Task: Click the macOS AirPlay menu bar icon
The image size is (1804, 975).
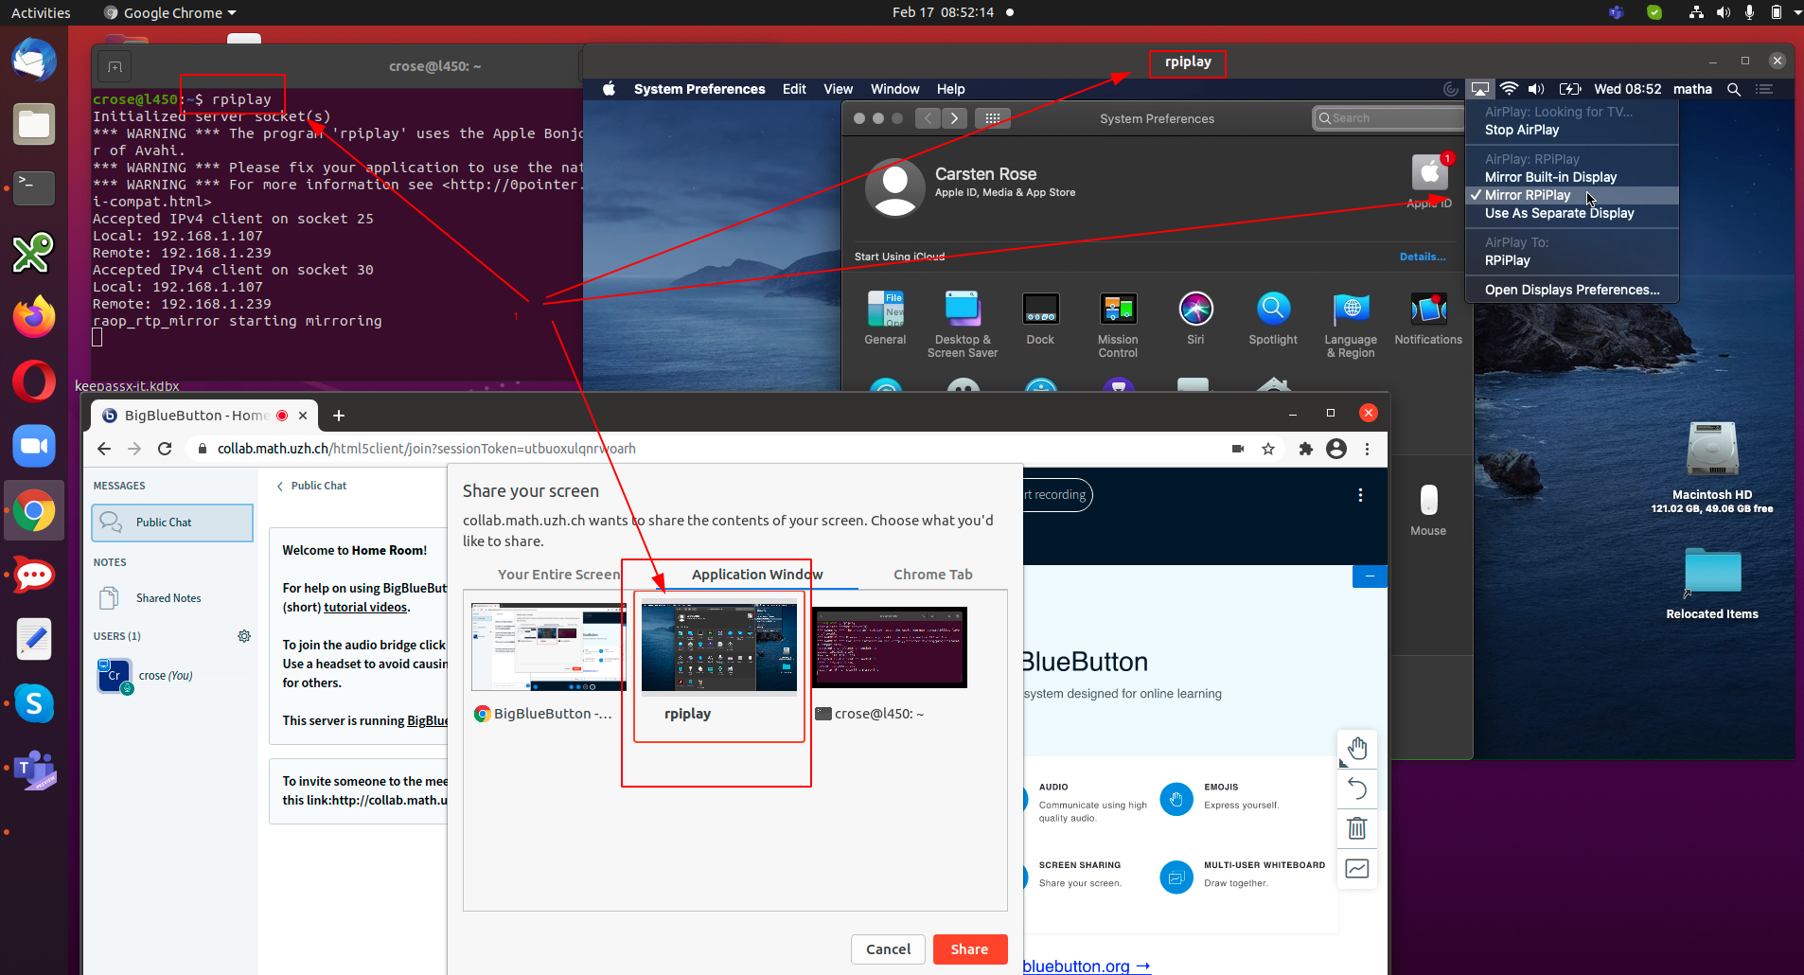Action: click(1480, 89)
